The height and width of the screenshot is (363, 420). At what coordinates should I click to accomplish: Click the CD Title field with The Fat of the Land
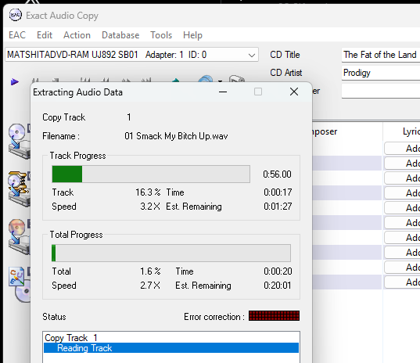(x=381, y=55)
